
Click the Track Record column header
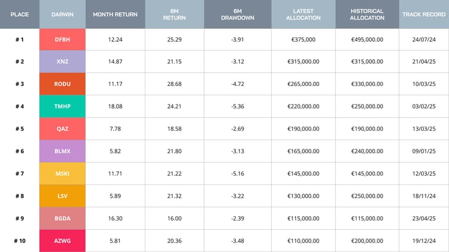(424, 14)
